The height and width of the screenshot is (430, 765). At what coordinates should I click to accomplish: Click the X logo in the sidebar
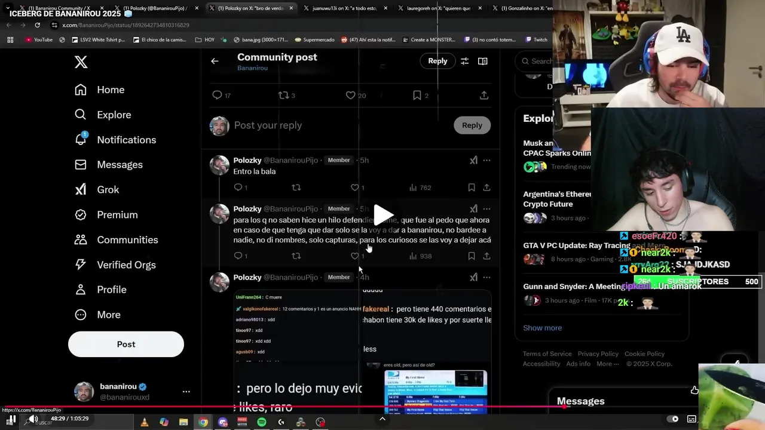point(81,62)
